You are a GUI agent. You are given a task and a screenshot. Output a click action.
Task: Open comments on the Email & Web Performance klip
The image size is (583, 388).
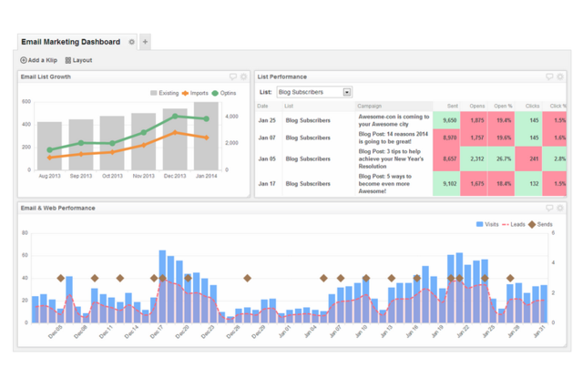click(x=549, y=209)
